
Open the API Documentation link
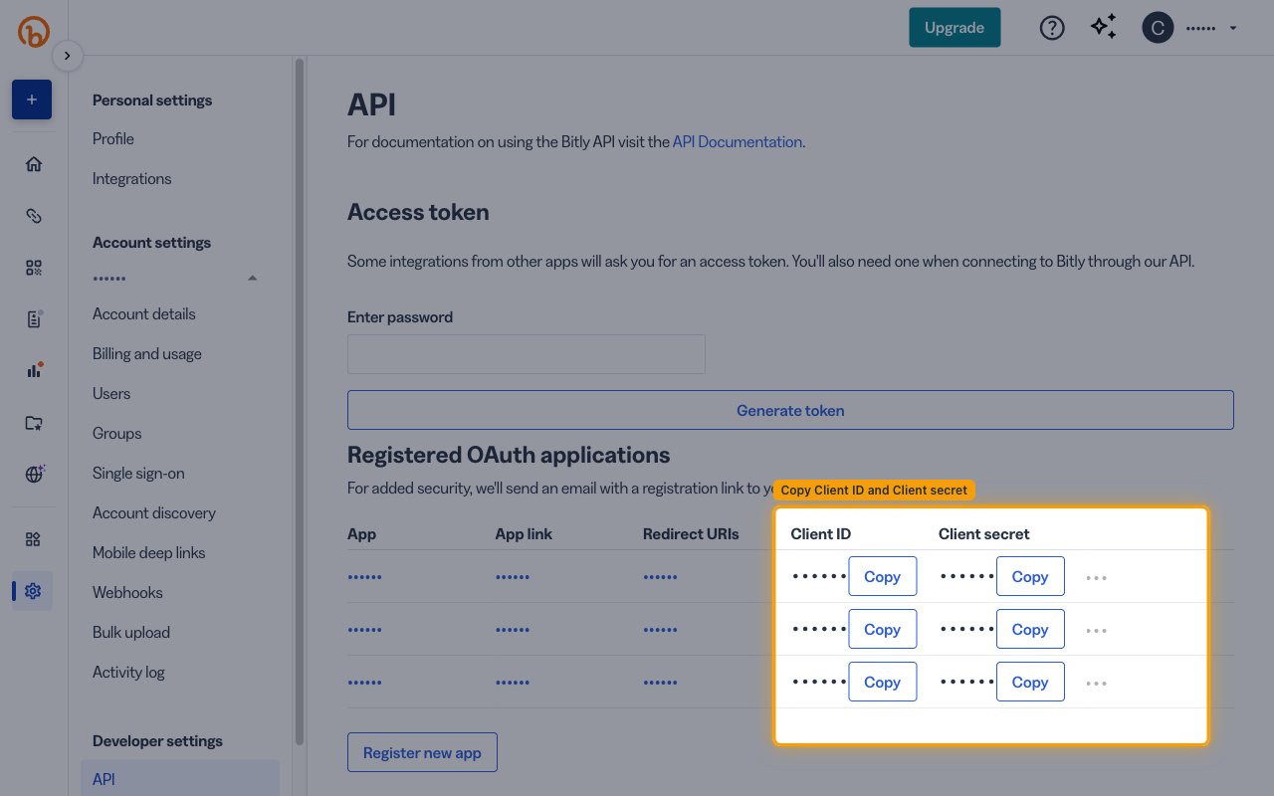pos(738,142)
